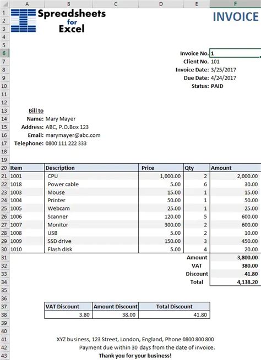Select column B header
Screen dimensions: 261x360
(x=68, y=4)
